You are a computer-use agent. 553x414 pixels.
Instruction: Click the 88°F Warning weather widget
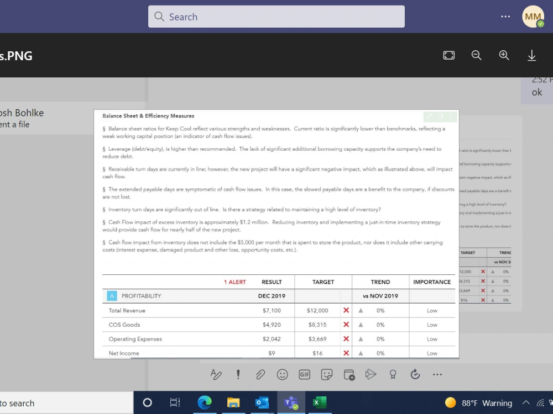tap(478, 403)
